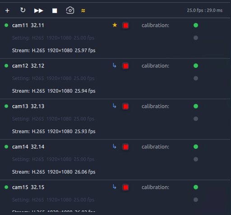Click the fast-forward double arrow icon
The height and width of the screenshot is (215, 231).
point(39,11)
